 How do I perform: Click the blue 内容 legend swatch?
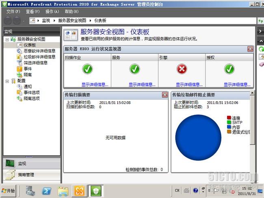[x=229, y=127]
